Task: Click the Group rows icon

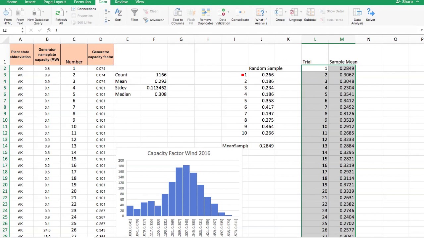Action: 279,13
